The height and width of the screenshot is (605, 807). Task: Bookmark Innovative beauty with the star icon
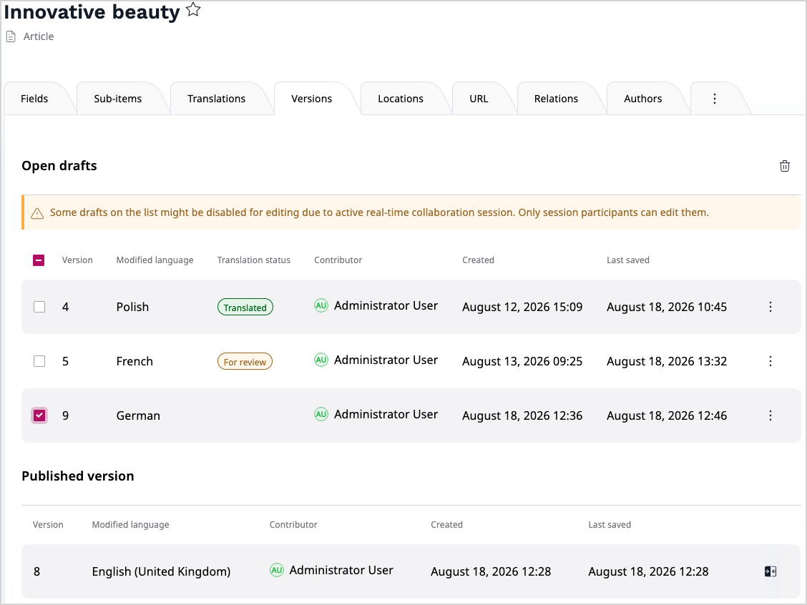193,9
